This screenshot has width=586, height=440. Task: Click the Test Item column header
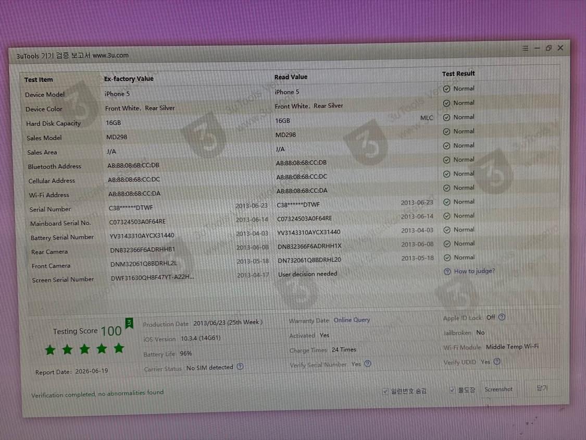click(x=39, y=80)
